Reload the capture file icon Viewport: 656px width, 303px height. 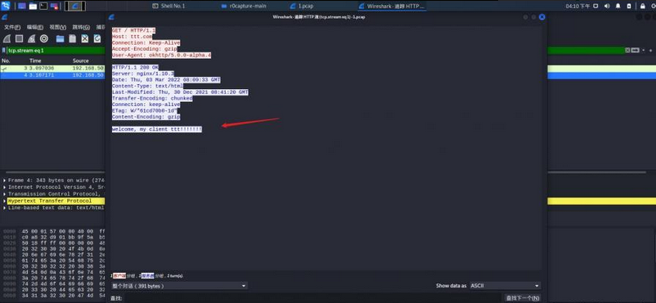[x=97, y=39]
